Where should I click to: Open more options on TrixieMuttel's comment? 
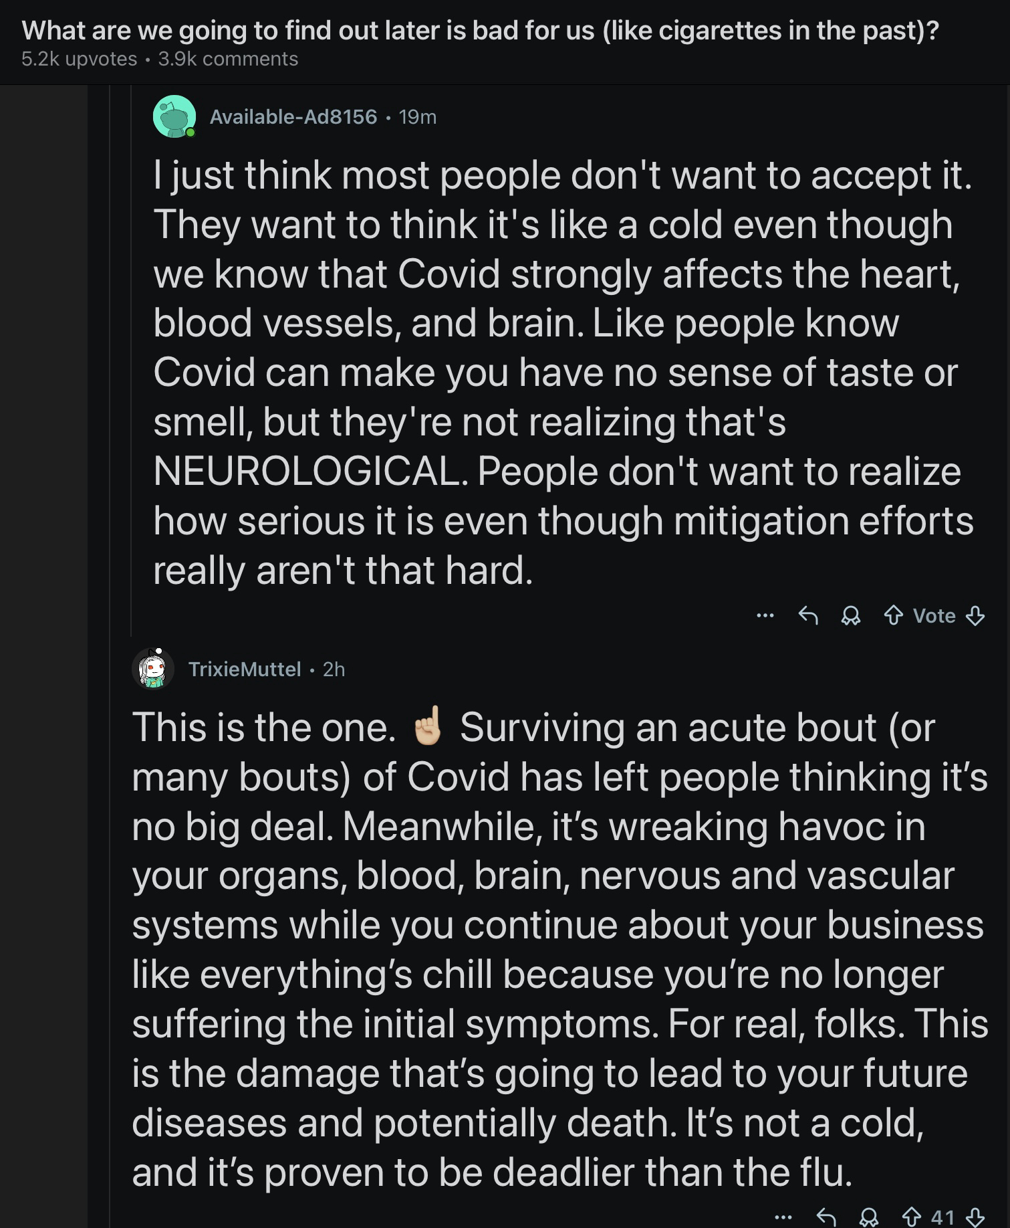coord(784,1217)
